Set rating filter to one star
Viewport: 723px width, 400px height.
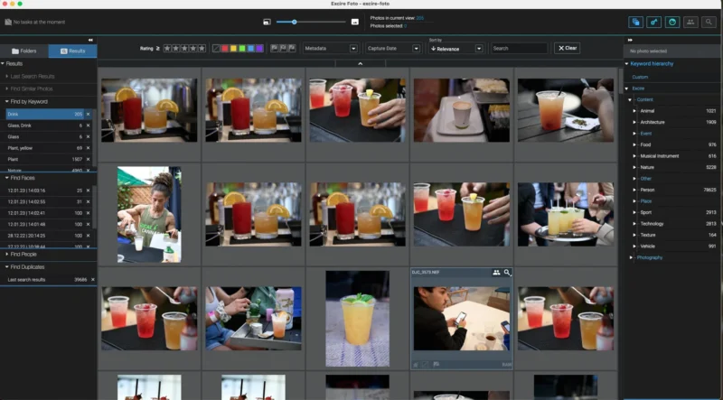coord(167,48)
